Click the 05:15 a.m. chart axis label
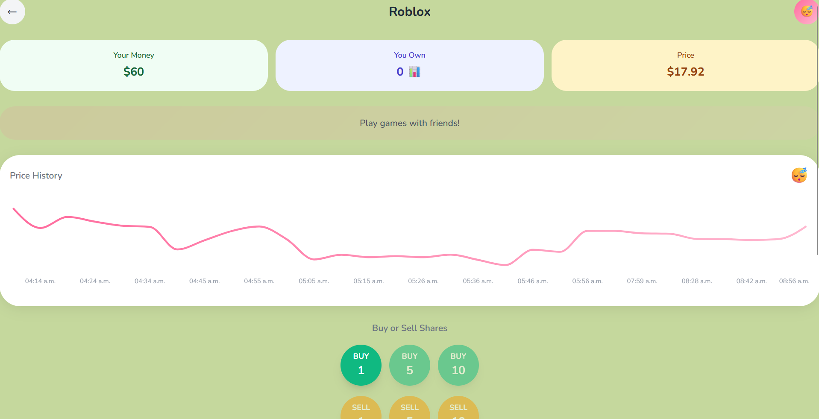Viewport: 819px width, 419px height. (368, 281)
